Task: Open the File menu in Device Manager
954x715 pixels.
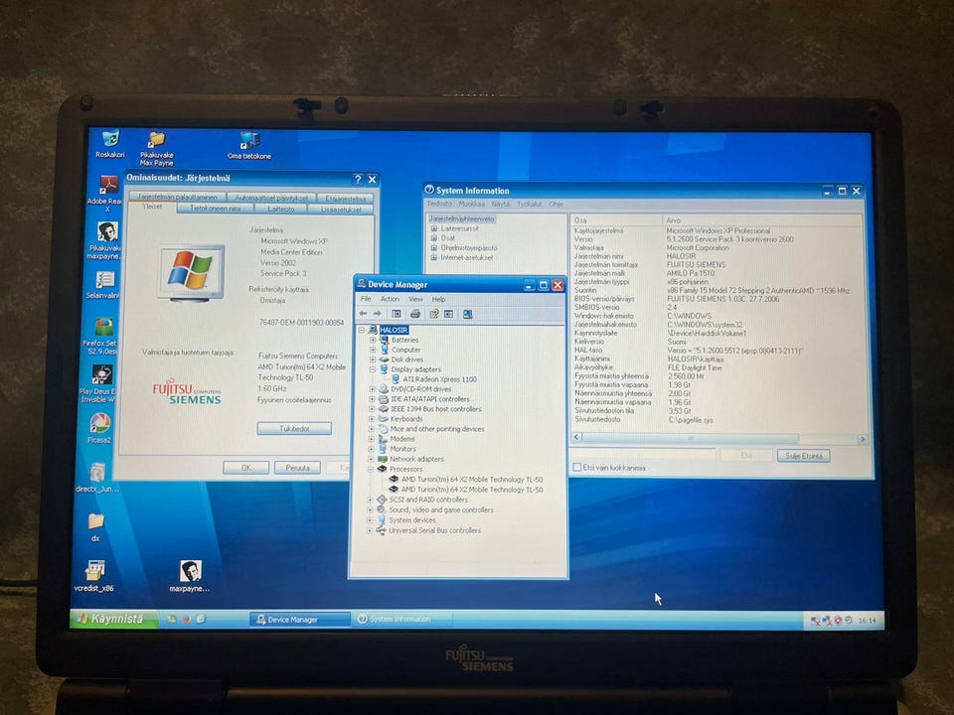Action: (x=366, y=299)
